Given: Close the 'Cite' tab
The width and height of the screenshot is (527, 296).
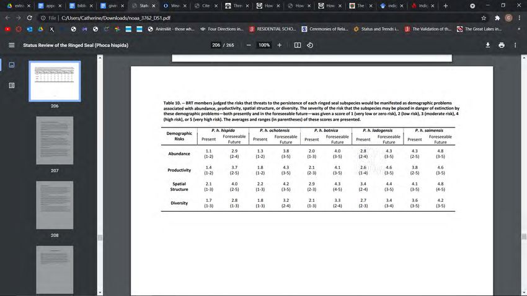Looking at the screenshot, I should click(216, 6).
